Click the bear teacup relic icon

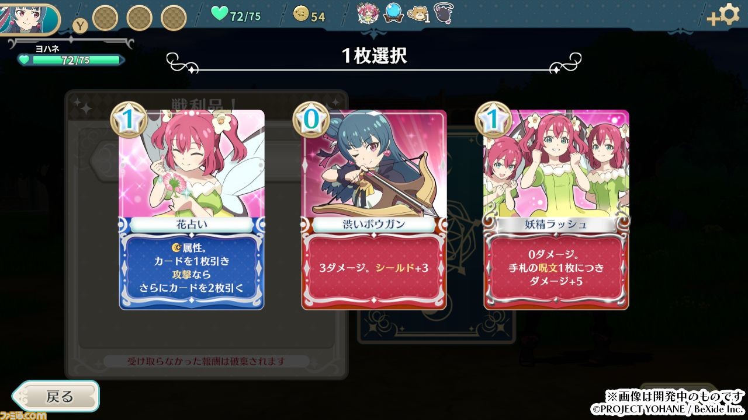click(x=417, y=14)
